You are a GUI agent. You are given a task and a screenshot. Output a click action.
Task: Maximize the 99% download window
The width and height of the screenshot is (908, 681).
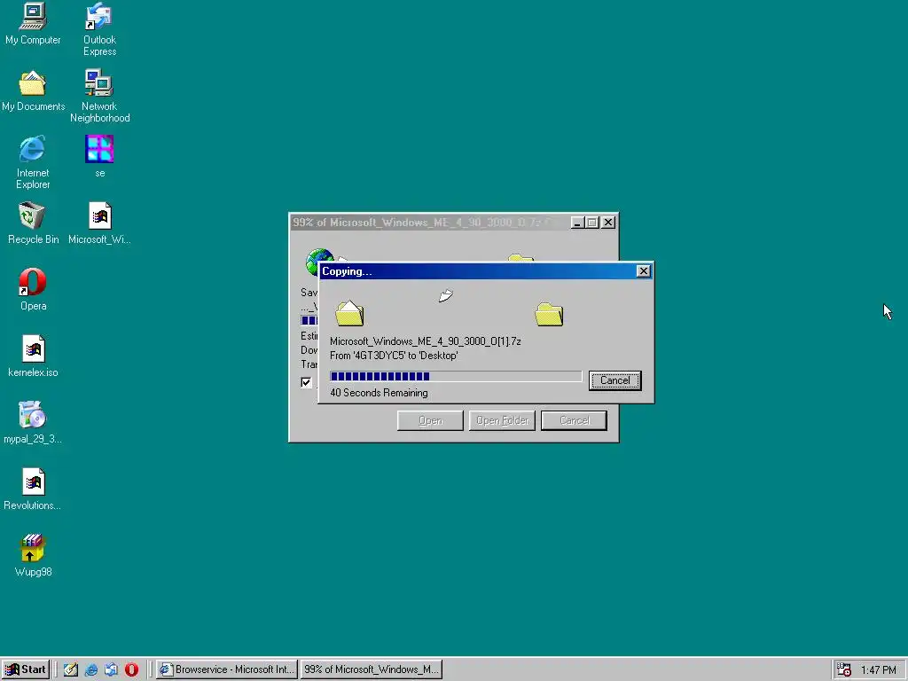coord(591,223)
